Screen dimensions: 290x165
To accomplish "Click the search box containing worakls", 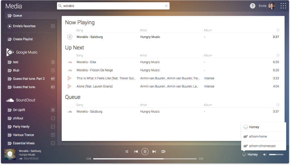I will point(113,6).
